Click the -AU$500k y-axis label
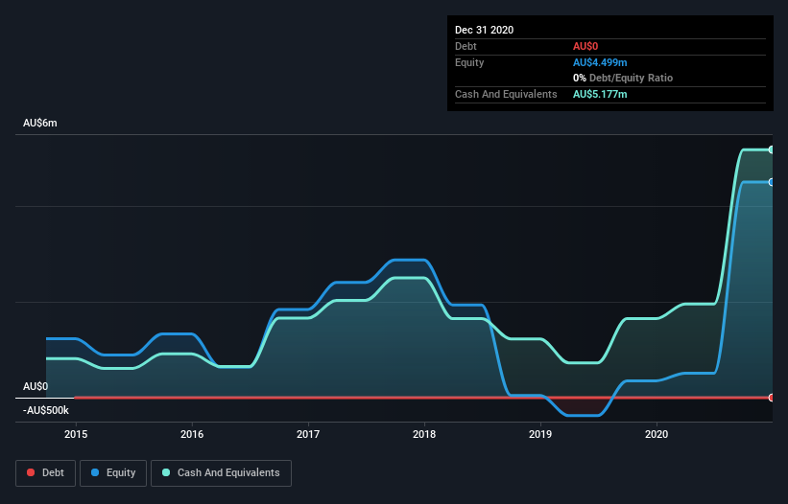 point(46,410)
